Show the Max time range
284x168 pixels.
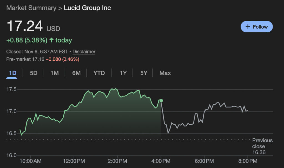pyautogui.click(x=165, y=73)
